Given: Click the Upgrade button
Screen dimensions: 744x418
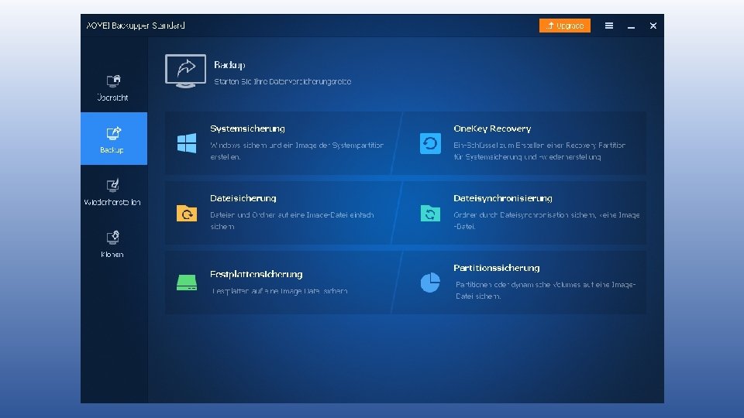Looking at the screenshot, I should pyautogui.click(x=565, y=26).
